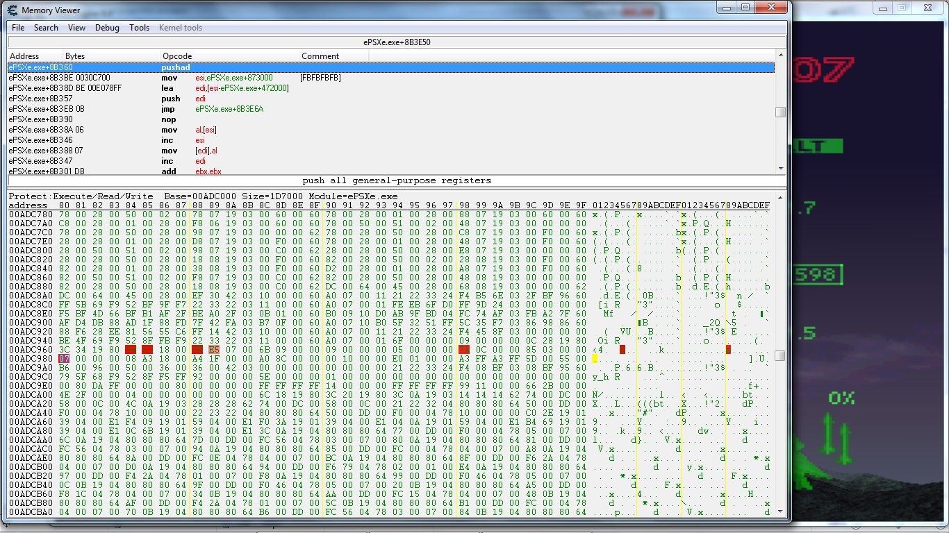Click the disassembler scrollbar down arrow

coord(781,168)
